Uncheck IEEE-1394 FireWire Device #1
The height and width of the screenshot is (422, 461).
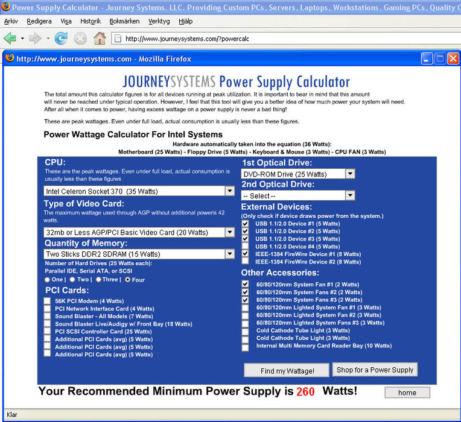pos(245,253)
